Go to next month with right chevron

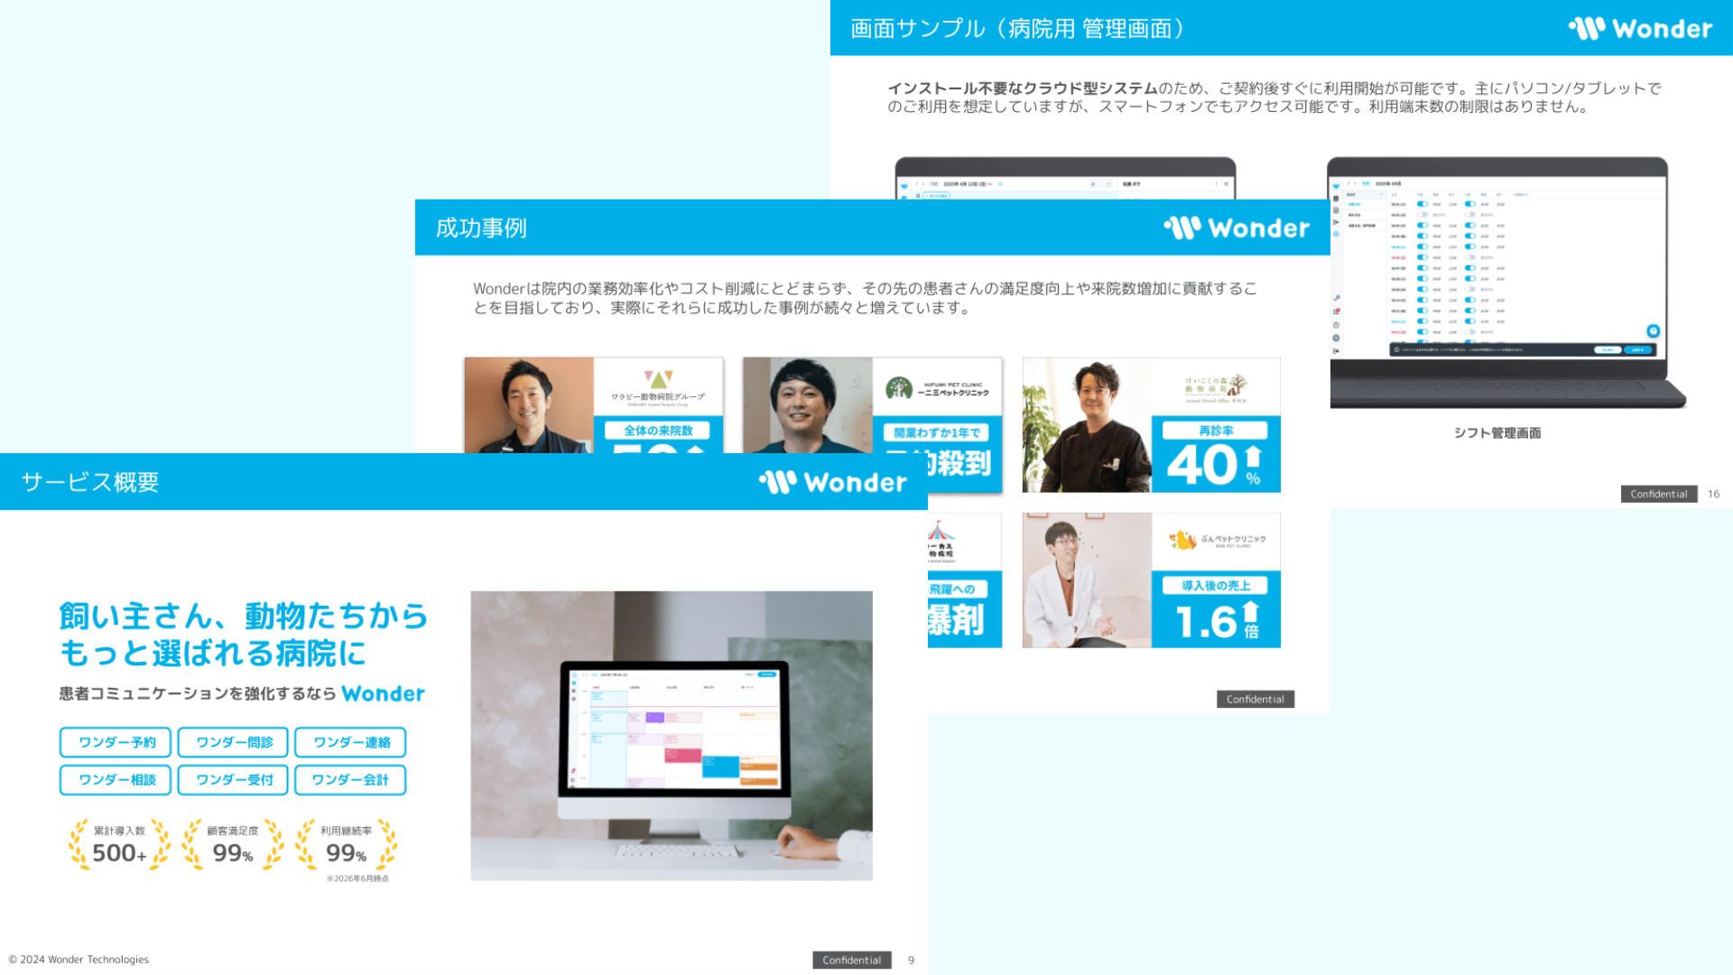[x=1355, y=183]
